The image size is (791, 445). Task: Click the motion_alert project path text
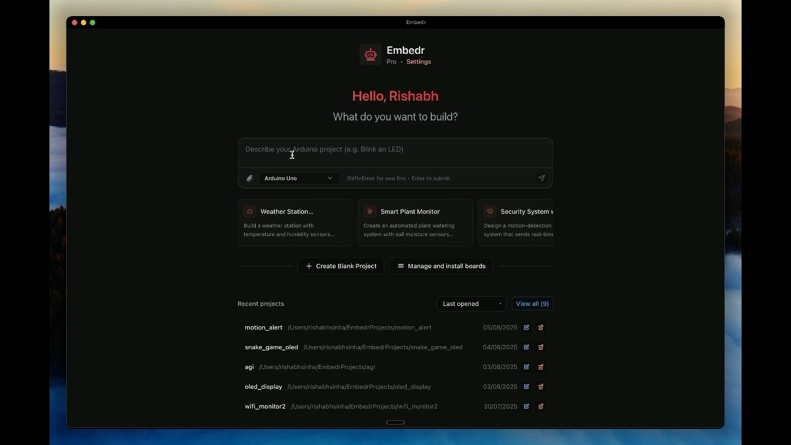[360, 328]
